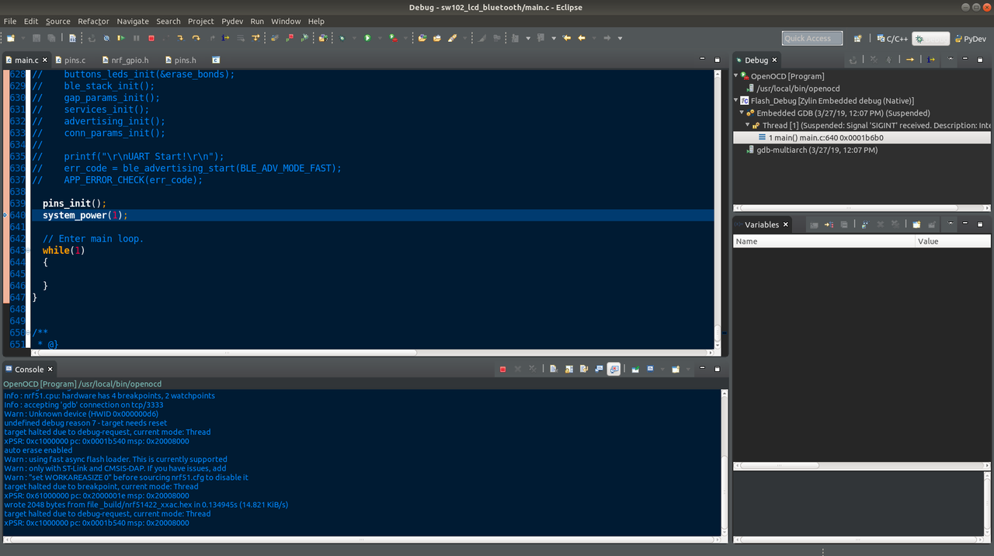Click the Run External Tools icon

pos(393,38)
